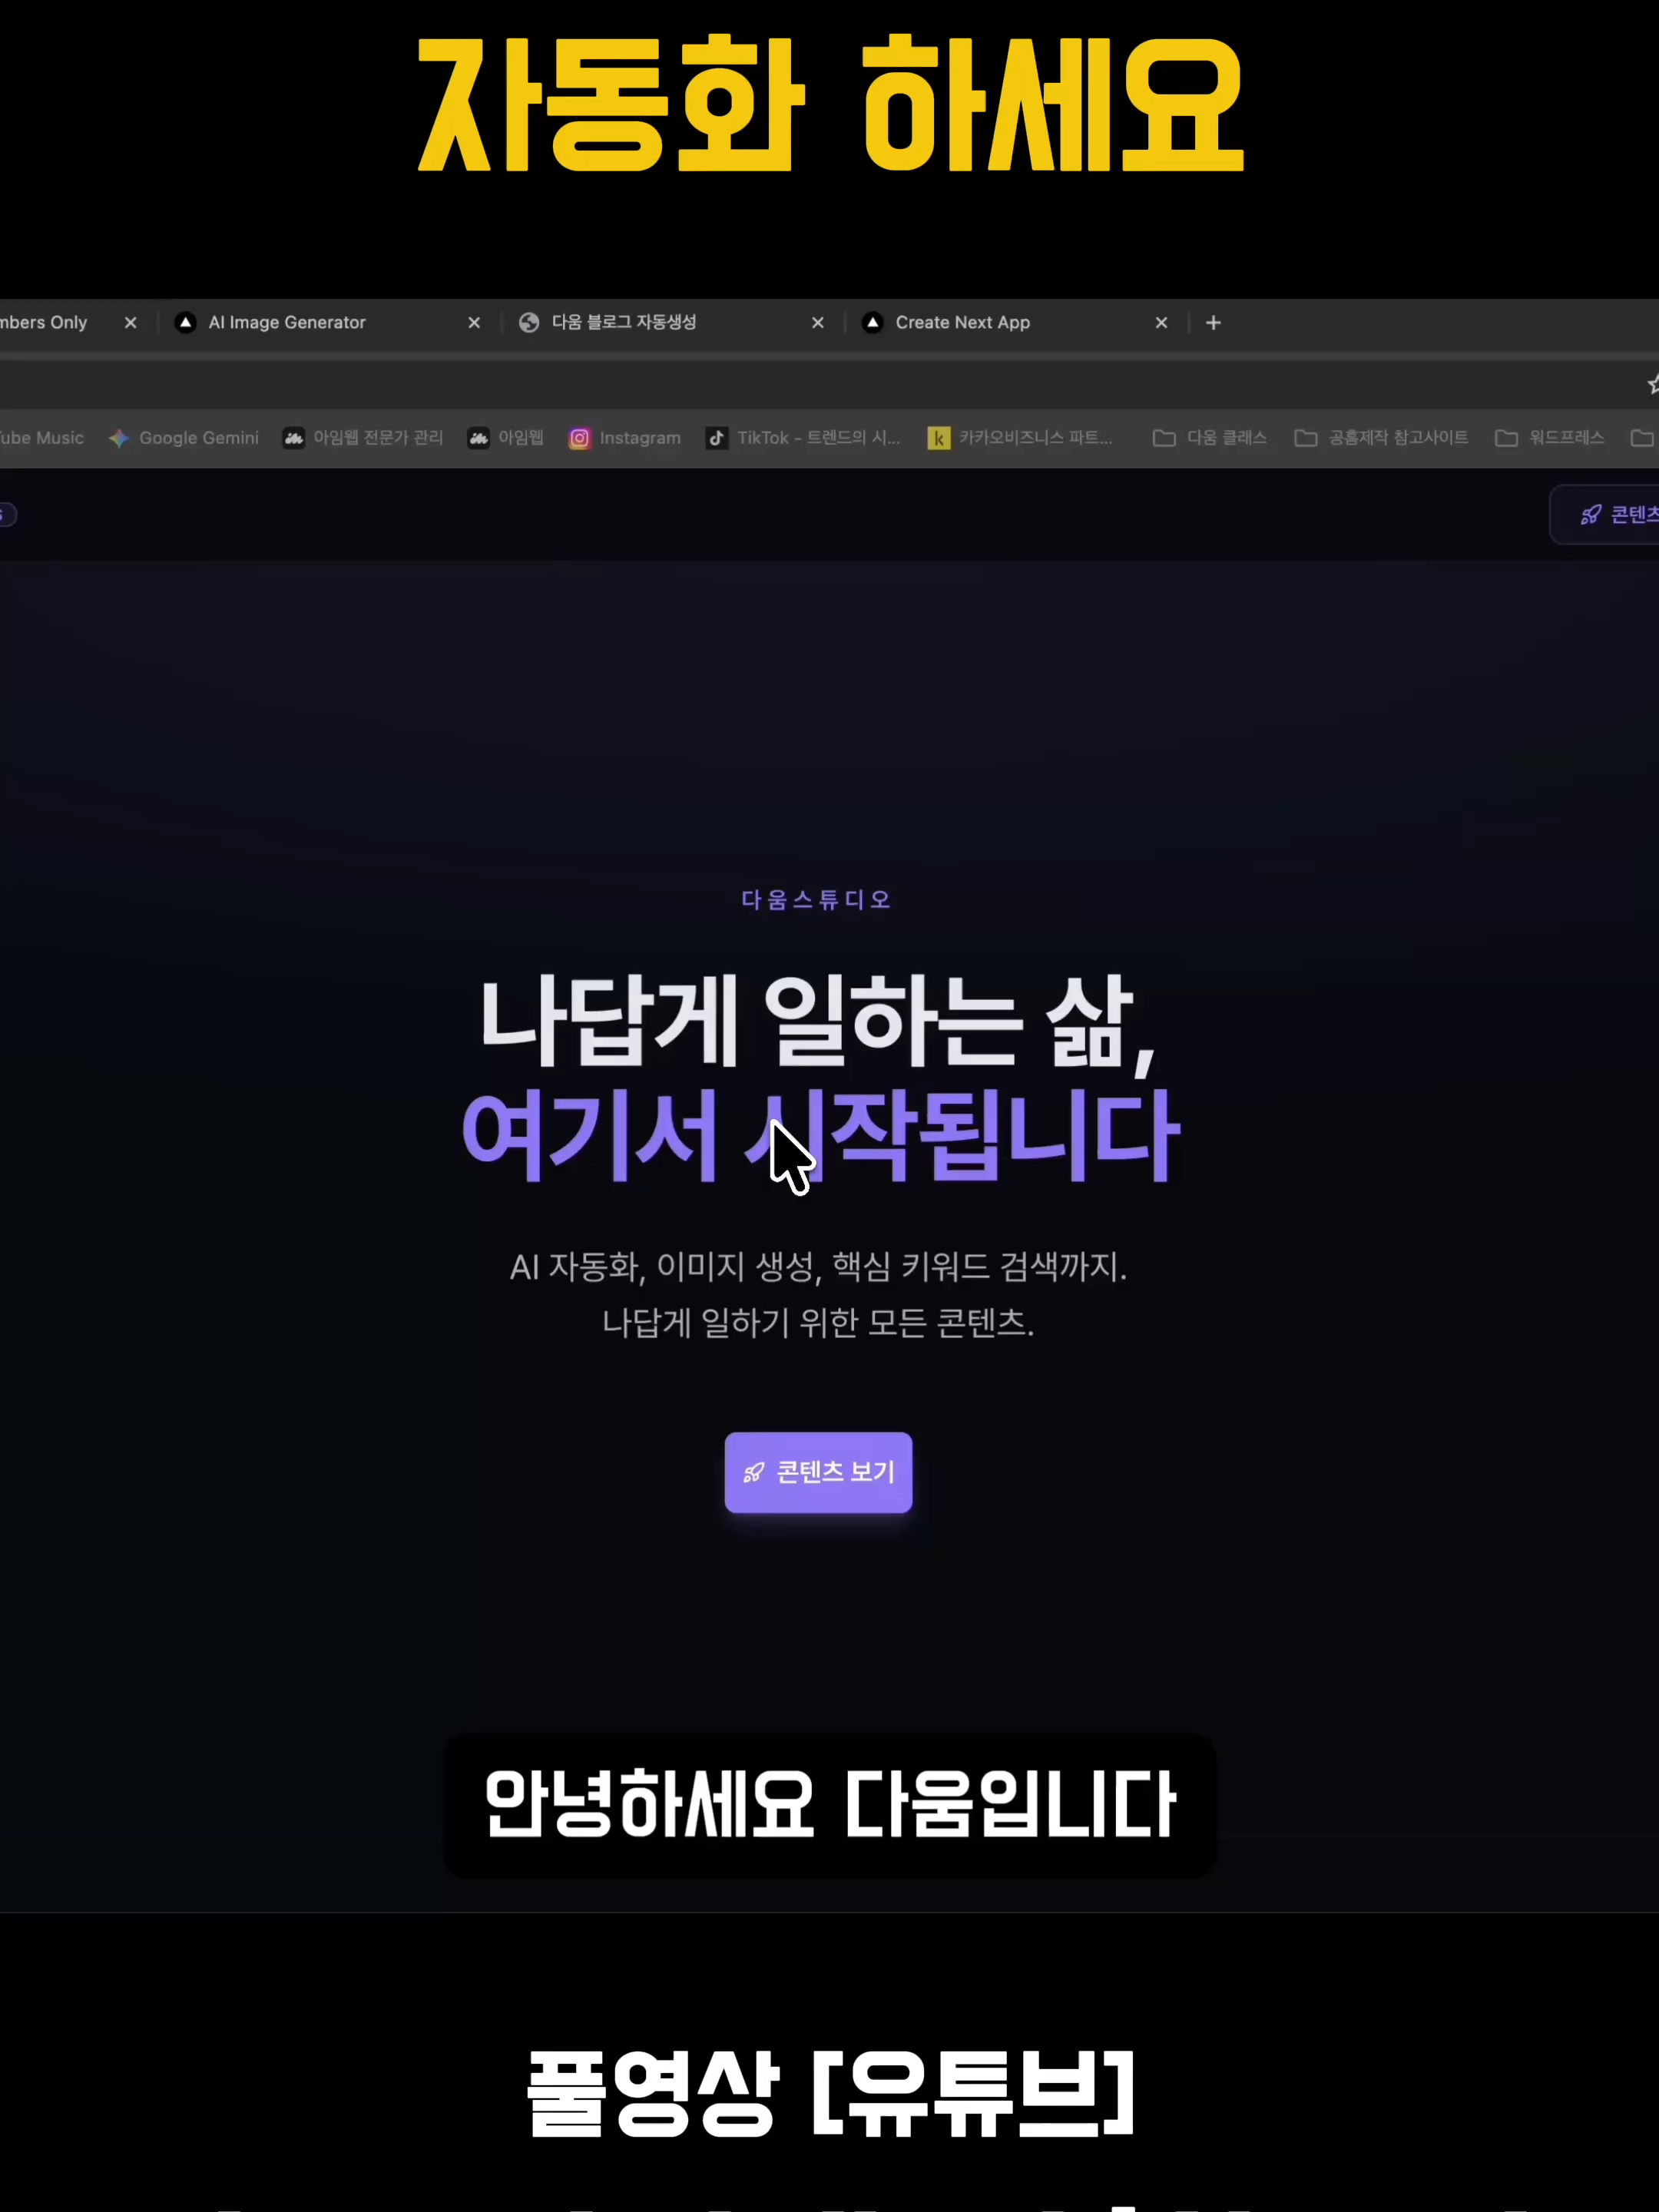1659x2212 pixels.
Task: Open the 워드프레스 bookmark folder
Action: 1550,438
